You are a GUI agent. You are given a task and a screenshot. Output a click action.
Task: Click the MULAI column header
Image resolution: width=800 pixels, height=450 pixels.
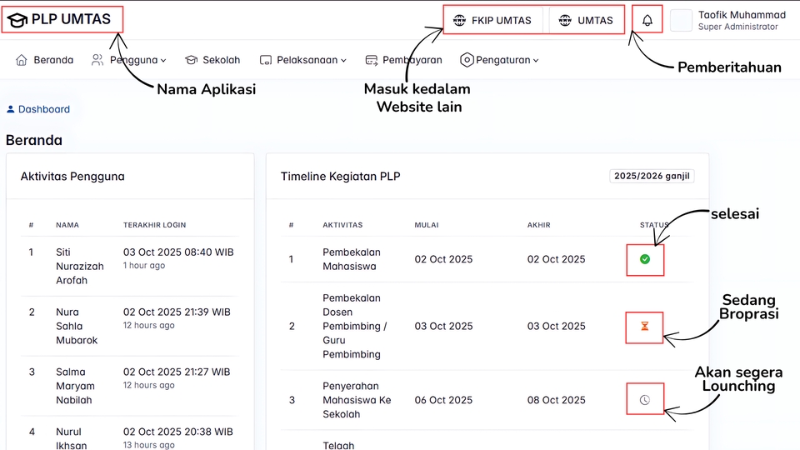click(x=427, y=225)
